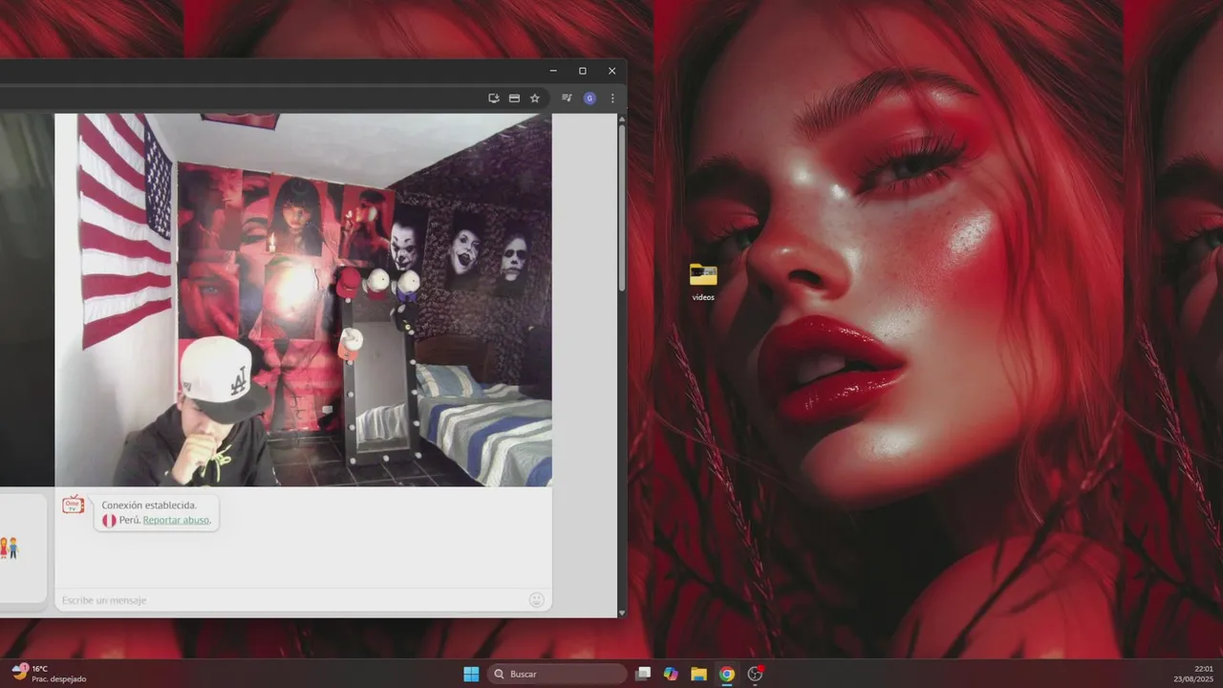
Task: Click the scrollbar up arrow
Action: tap(622, 118)
